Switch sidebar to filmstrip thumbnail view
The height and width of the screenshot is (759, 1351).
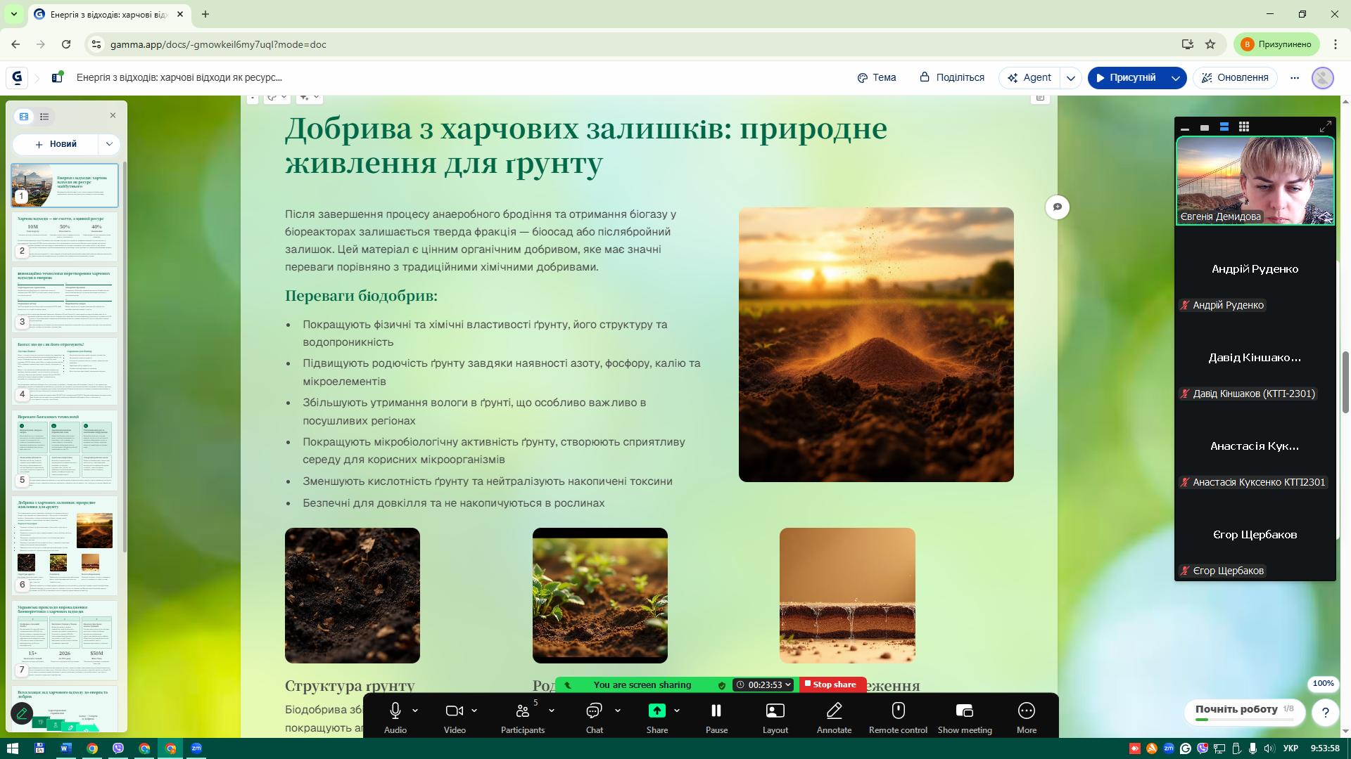click(x=24, y=117)
